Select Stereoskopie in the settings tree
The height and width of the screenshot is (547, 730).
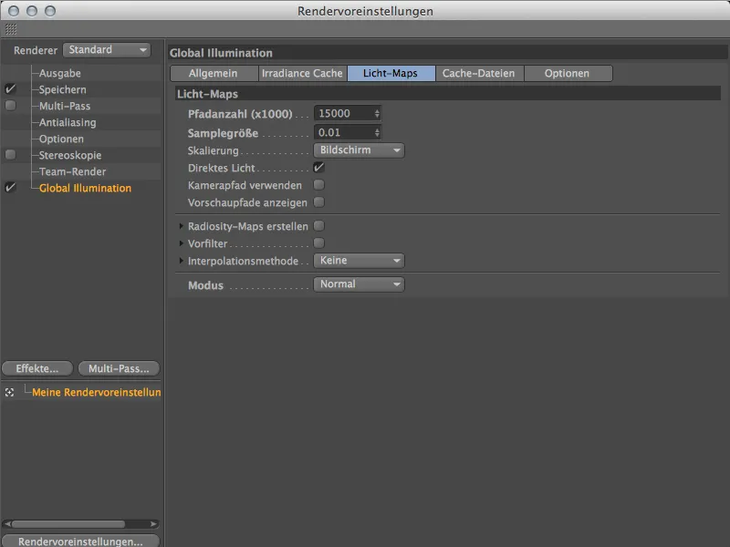point(70,155)
